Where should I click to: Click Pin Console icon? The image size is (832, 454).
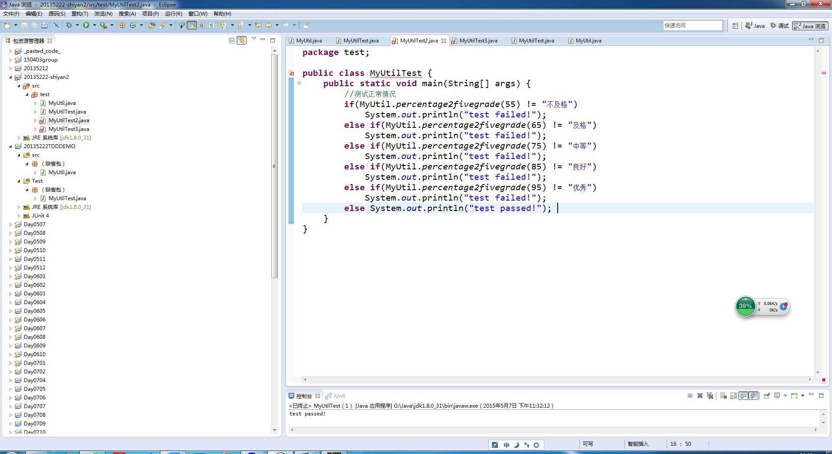tap(767, 396)
